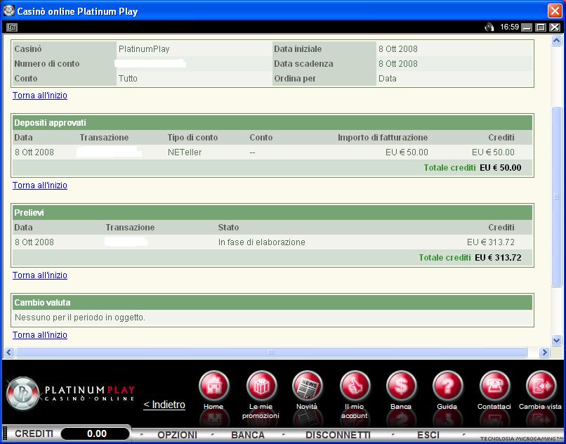Screen dimensions: 566x444
Task: Click the Platinum Play chip logo
Action: 23,394
